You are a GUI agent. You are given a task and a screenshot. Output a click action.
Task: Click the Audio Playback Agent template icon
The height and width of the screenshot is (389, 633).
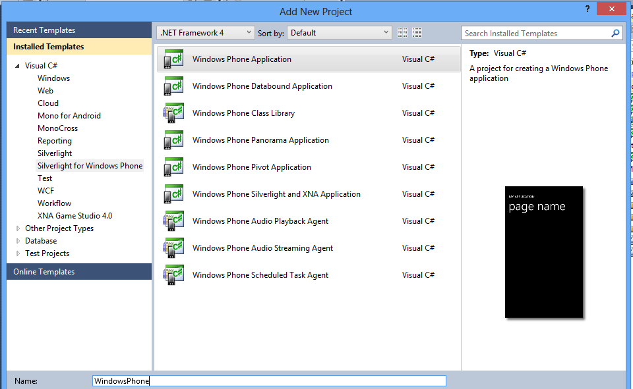(x=173, y=221)
